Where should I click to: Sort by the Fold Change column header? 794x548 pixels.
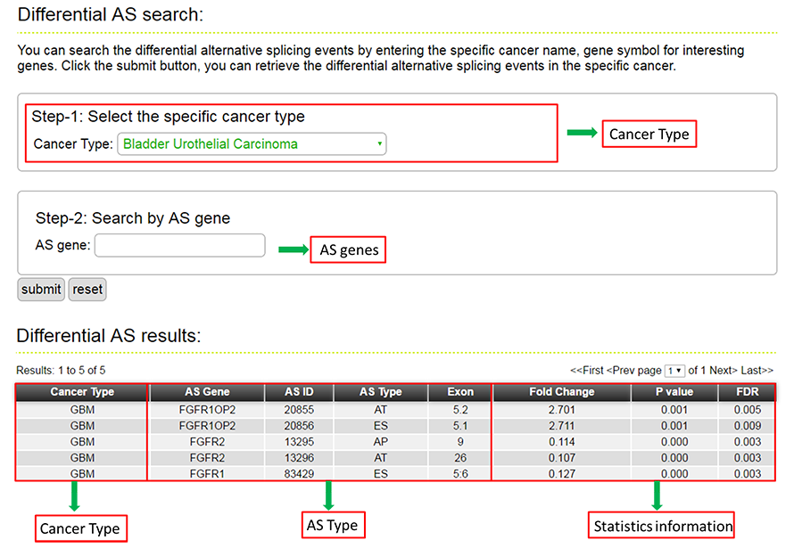point(561,392)
